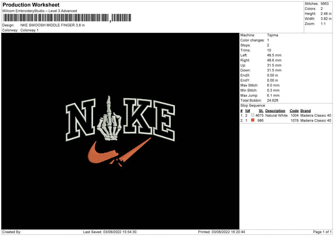Click the Page 1 of 1 indicator
The height and width of the screenshot is (236, 334).
[322, 232]
